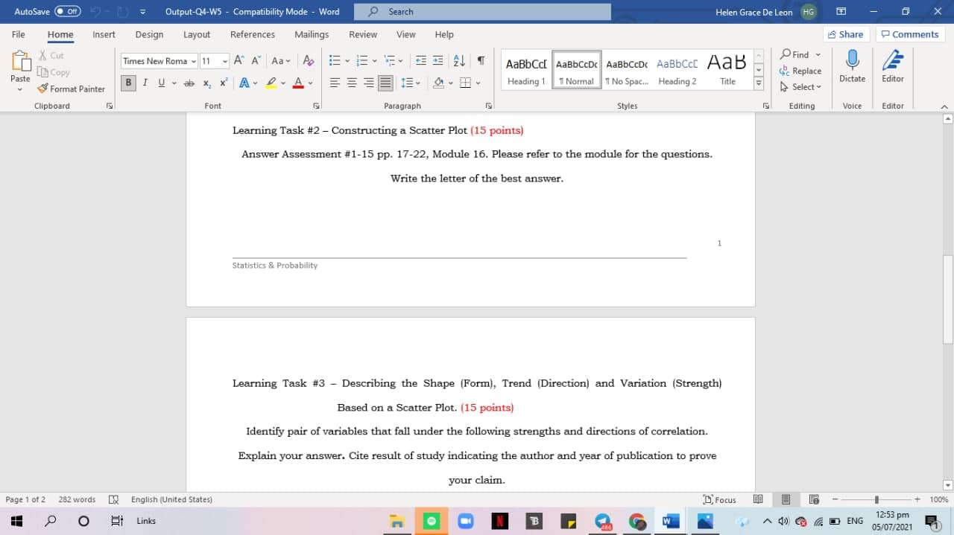Sort the selected text
The width and height of the screenshot is (954, 535).
(x=458, y=60)
